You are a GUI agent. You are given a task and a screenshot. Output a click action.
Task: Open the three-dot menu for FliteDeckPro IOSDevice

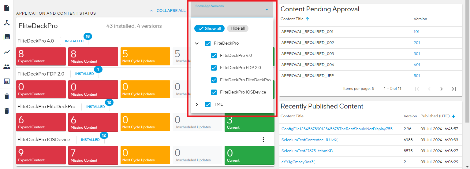point(263,140)
